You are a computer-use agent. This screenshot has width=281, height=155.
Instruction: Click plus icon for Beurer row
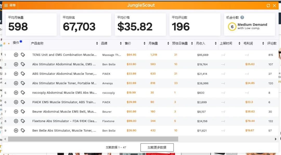(16, 112)
